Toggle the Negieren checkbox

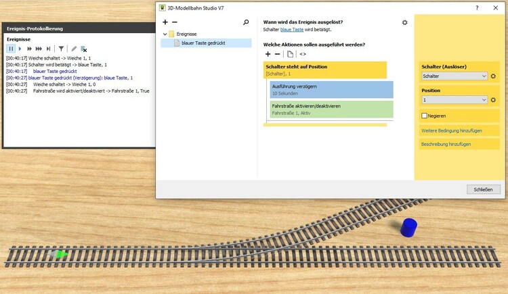(x=424, y=116)
